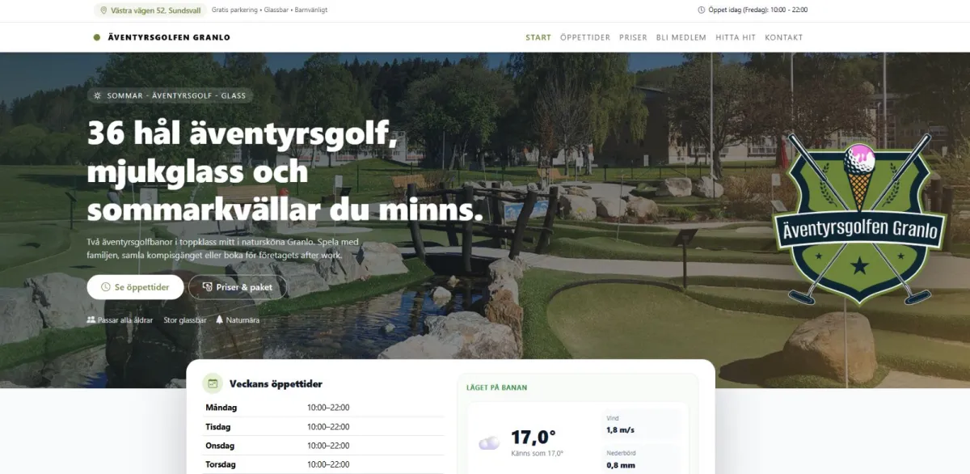Select the Torsdag row in opening hours
The height and width of the screenshot is (474, 970).
coord(323,464)
